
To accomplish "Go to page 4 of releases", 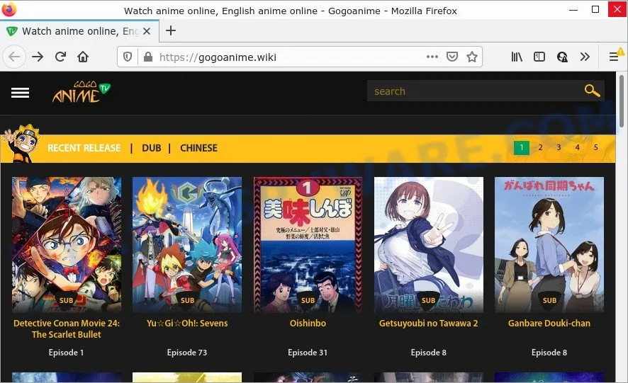I will pyautogui.click(x=577, y=148).
